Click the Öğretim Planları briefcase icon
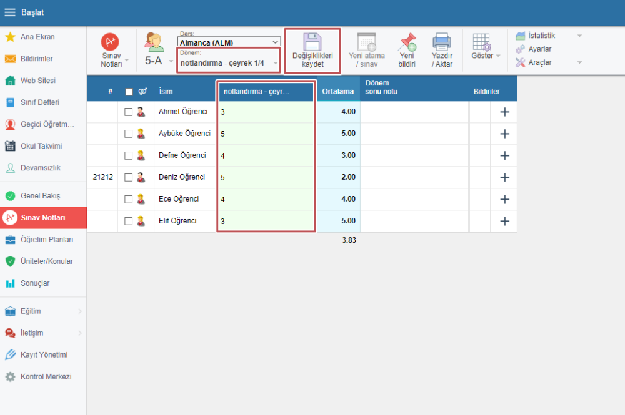The height and width of the screenshot is (415, 625). click(11, 240)
